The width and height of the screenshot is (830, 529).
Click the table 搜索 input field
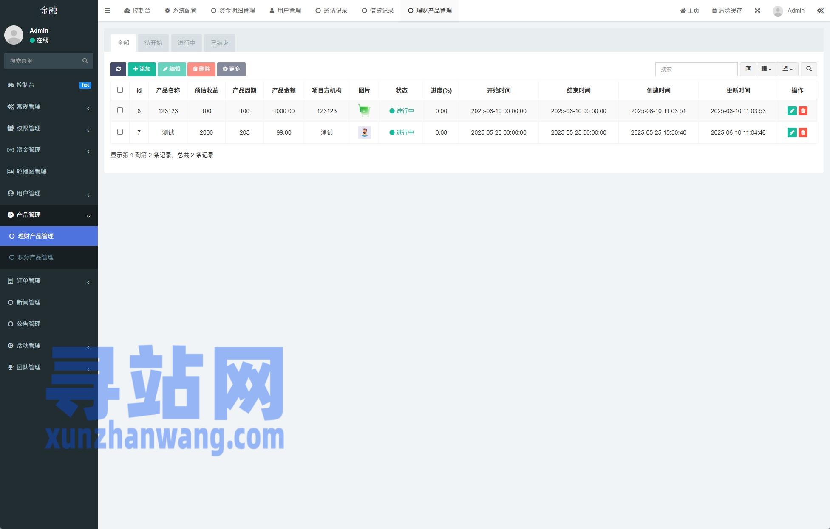click(x=696, y=69)
